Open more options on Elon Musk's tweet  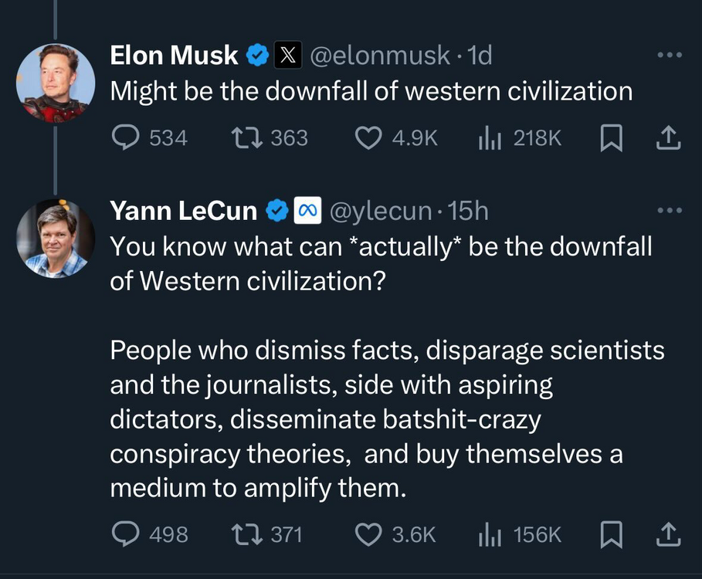pyautogui.click(x=669, y=56)
